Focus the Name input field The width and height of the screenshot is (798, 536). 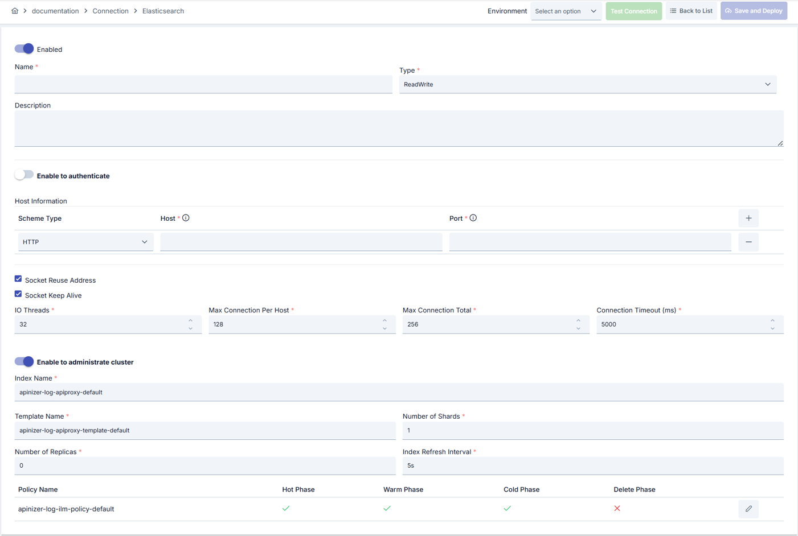pos(203,84)
